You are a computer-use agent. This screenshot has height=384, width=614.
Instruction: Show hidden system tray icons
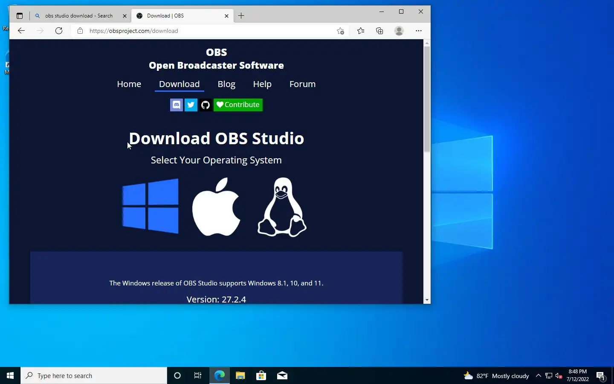point(538,376)
